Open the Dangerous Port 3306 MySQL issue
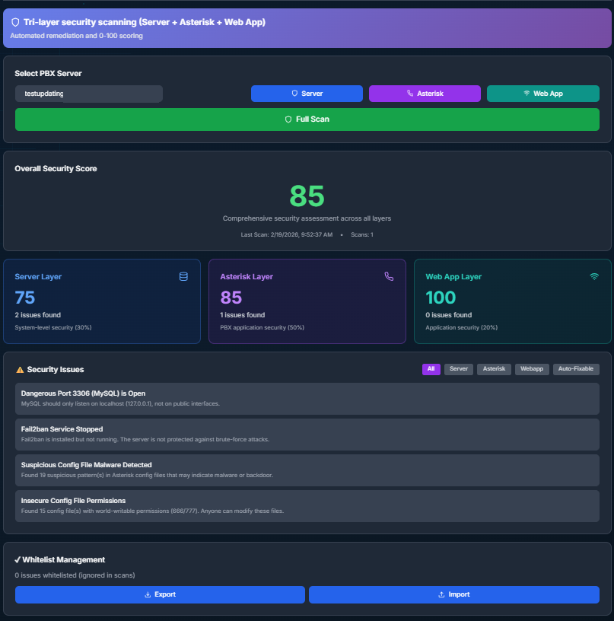Image resolution: width=614 pixels, height=621 pixels. (x=307, y=398)
